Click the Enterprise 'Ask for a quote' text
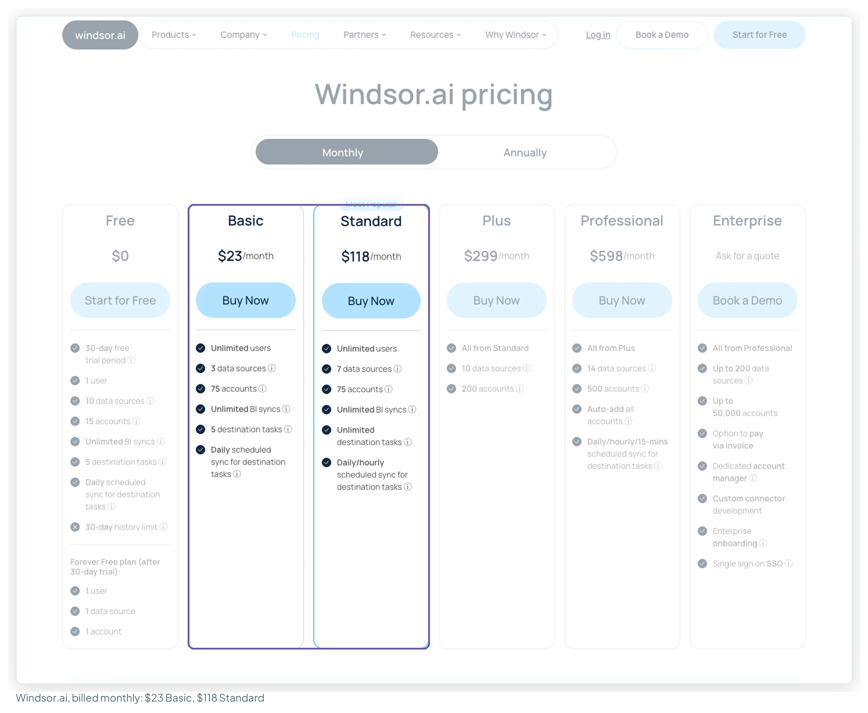Viewport: 868px width, 713px height. click(747, 256)
